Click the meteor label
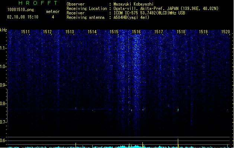 [x=53, y=11]
